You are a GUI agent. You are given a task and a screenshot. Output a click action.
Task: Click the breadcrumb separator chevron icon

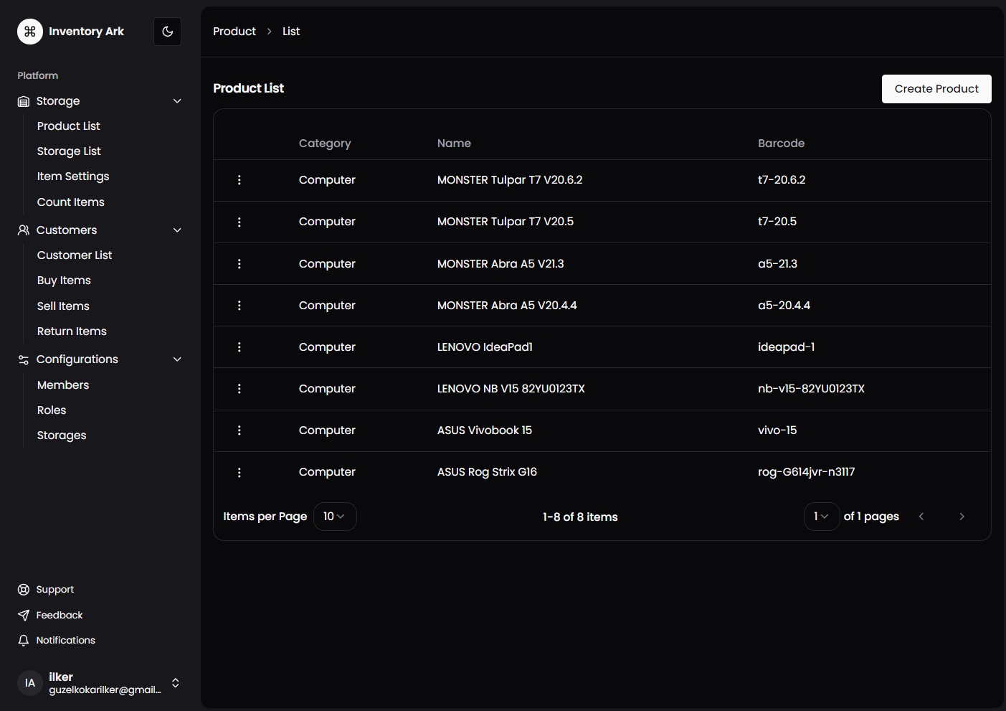270,32
